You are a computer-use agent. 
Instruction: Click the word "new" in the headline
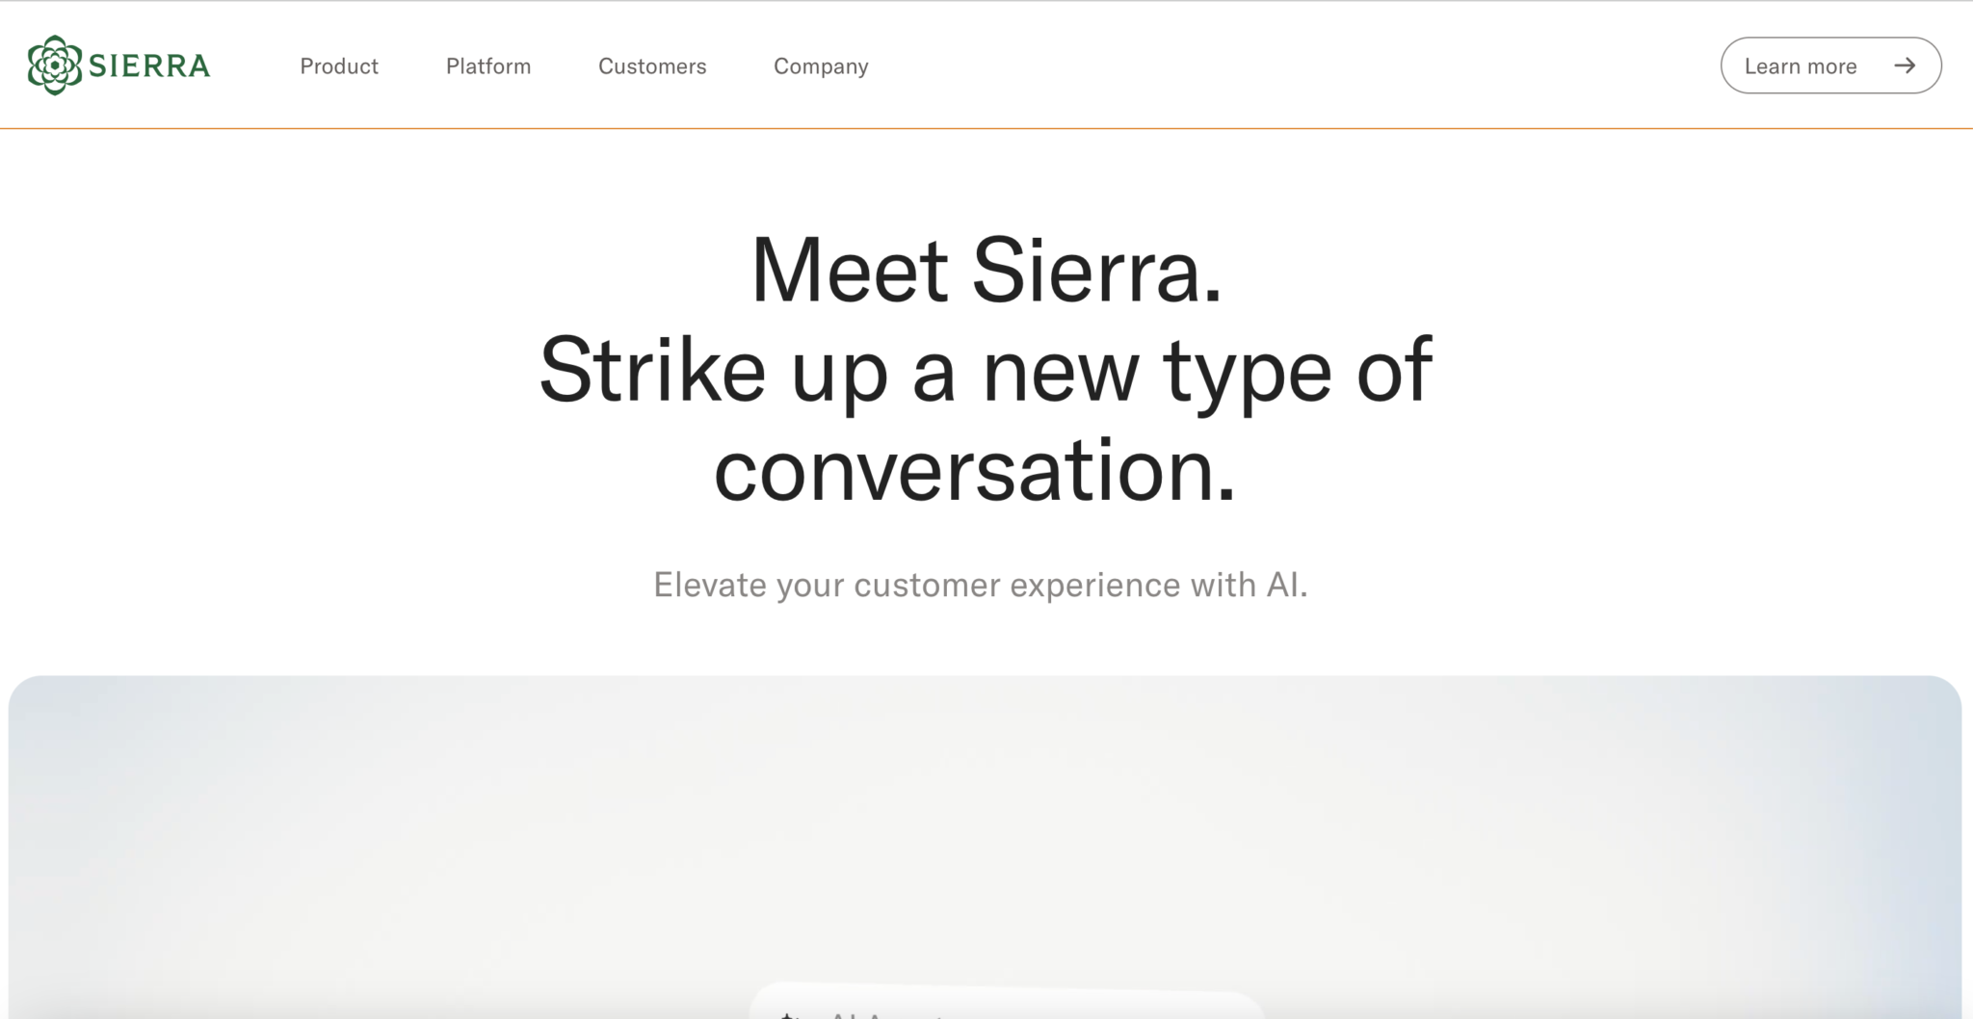tap(1060, 371)
